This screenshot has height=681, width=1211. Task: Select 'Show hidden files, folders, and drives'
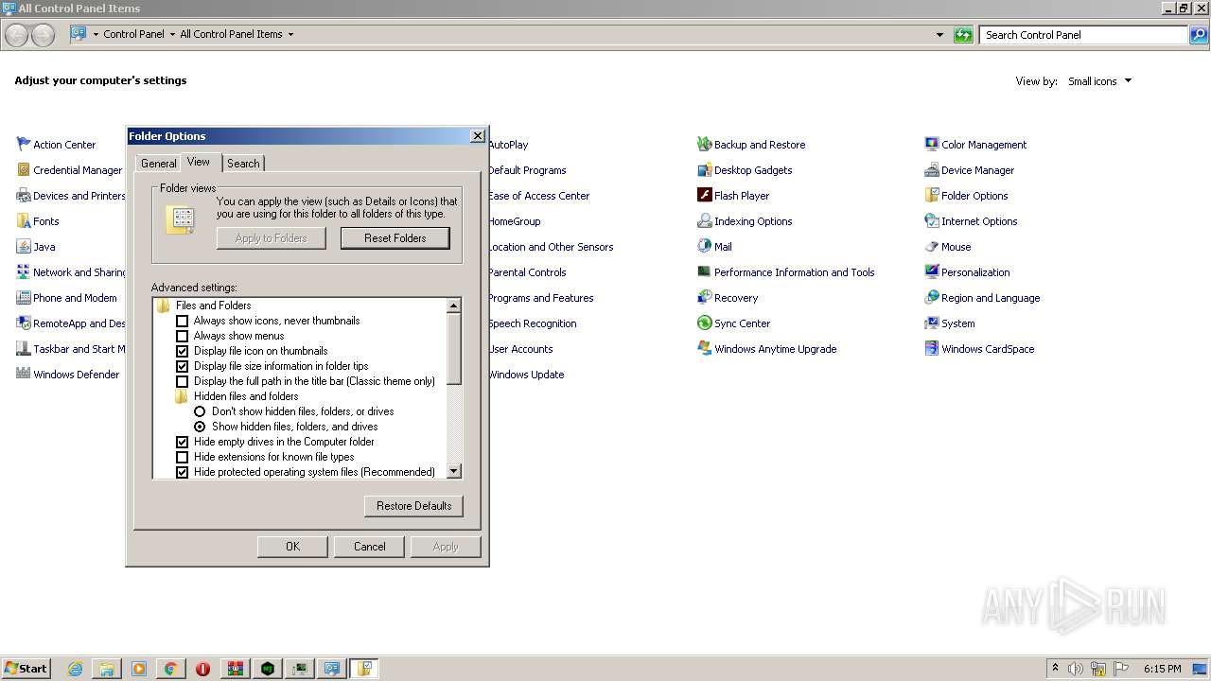200,427
